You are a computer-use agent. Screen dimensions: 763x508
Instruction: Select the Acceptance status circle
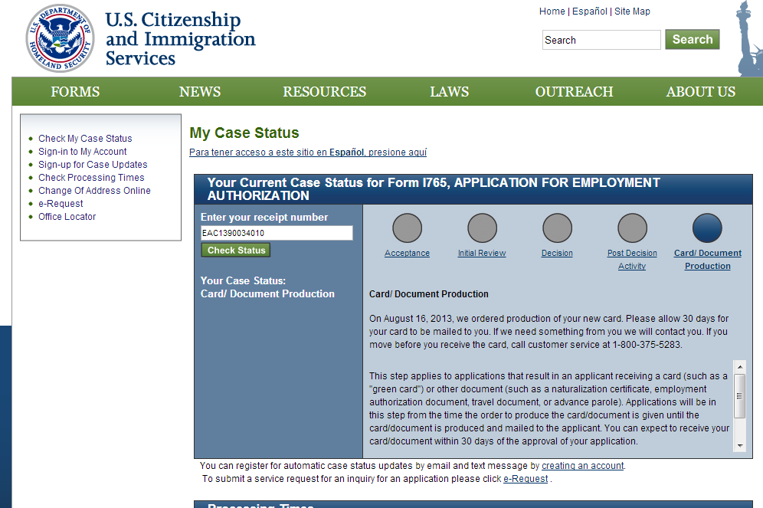coord(407,228)
